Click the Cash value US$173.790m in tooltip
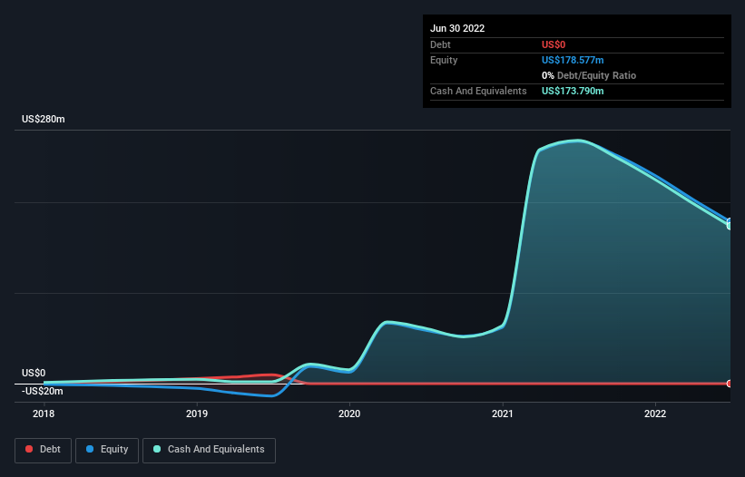This screenshot has height=477, width=745. pyautogui.click(x=573, y=91)
